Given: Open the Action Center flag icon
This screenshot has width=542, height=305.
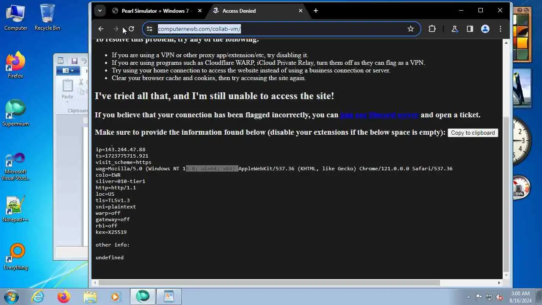Looking at the screenshot, I should [478, 297].
